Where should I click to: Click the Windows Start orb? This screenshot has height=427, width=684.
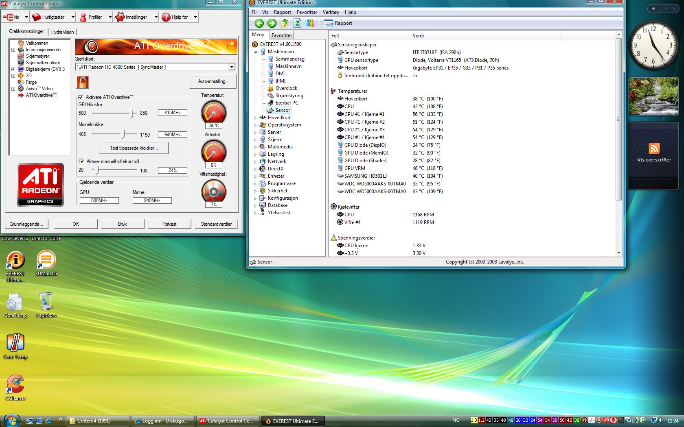[x=11, y=420]
